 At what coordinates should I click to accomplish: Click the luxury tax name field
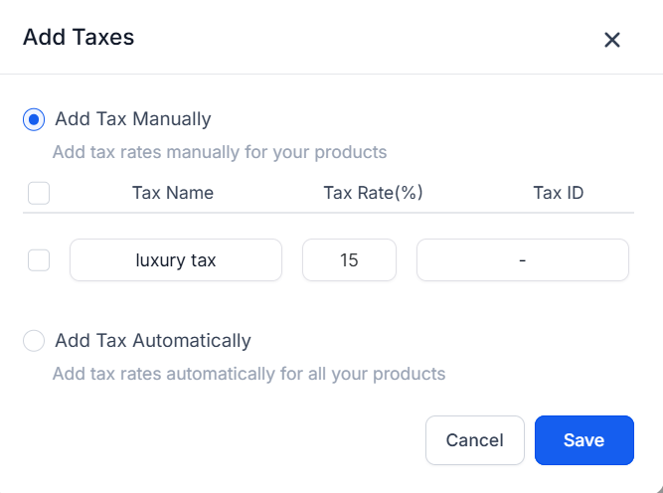pyautogui.click(x=176, y=260)
